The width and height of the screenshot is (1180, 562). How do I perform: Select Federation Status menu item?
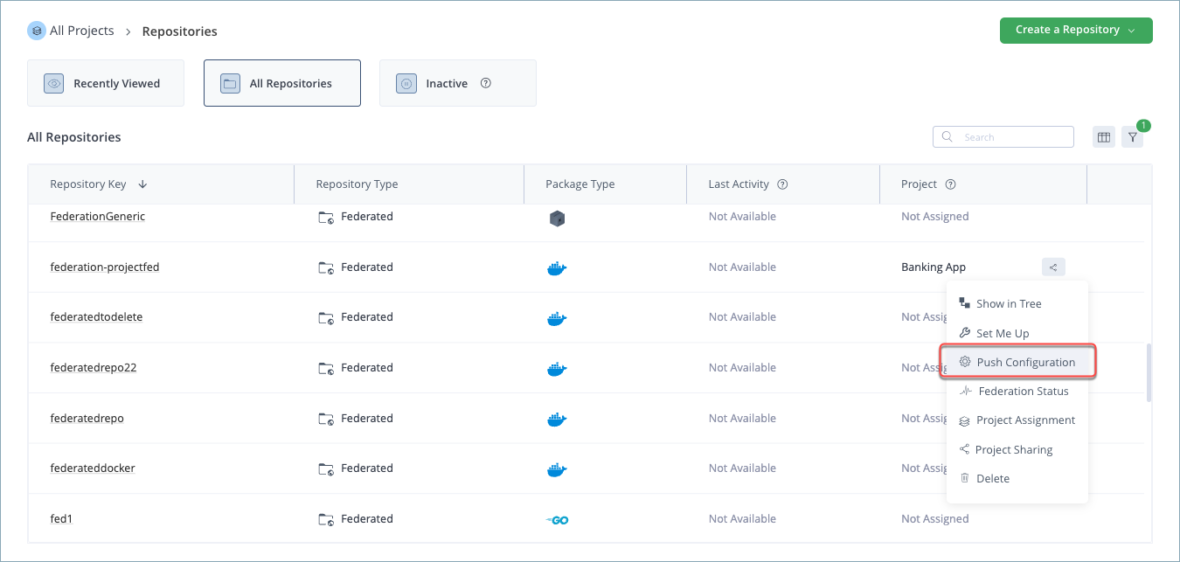[1017, 391]
